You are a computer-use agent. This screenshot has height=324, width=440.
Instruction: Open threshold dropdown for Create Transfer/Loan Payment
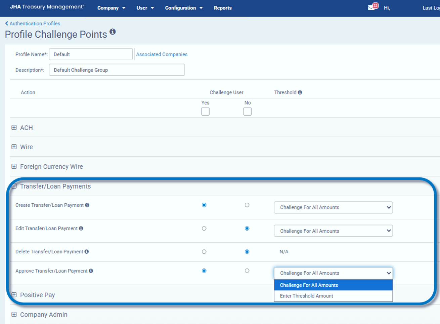333,207
